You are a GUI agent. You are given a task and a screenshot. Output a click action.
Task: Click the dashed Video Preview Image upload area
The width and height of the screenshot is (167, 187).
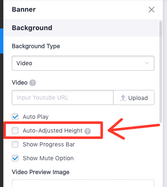[83, 183]
